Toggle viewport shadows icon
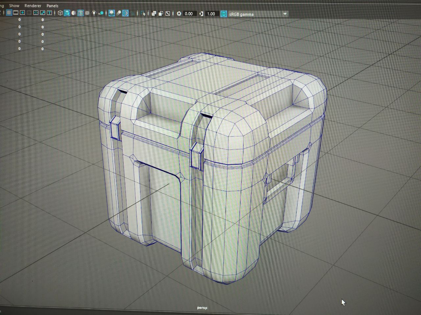 101,13
